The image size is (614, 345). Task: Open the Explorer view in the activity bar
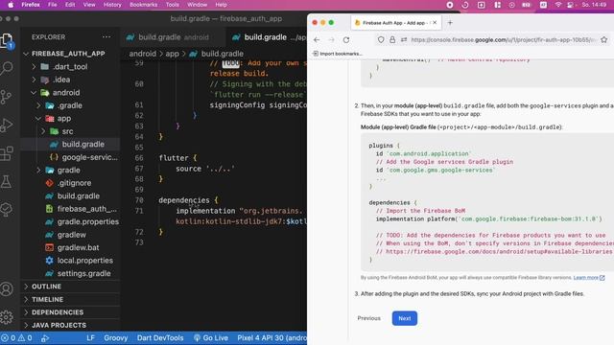[7, 40]
